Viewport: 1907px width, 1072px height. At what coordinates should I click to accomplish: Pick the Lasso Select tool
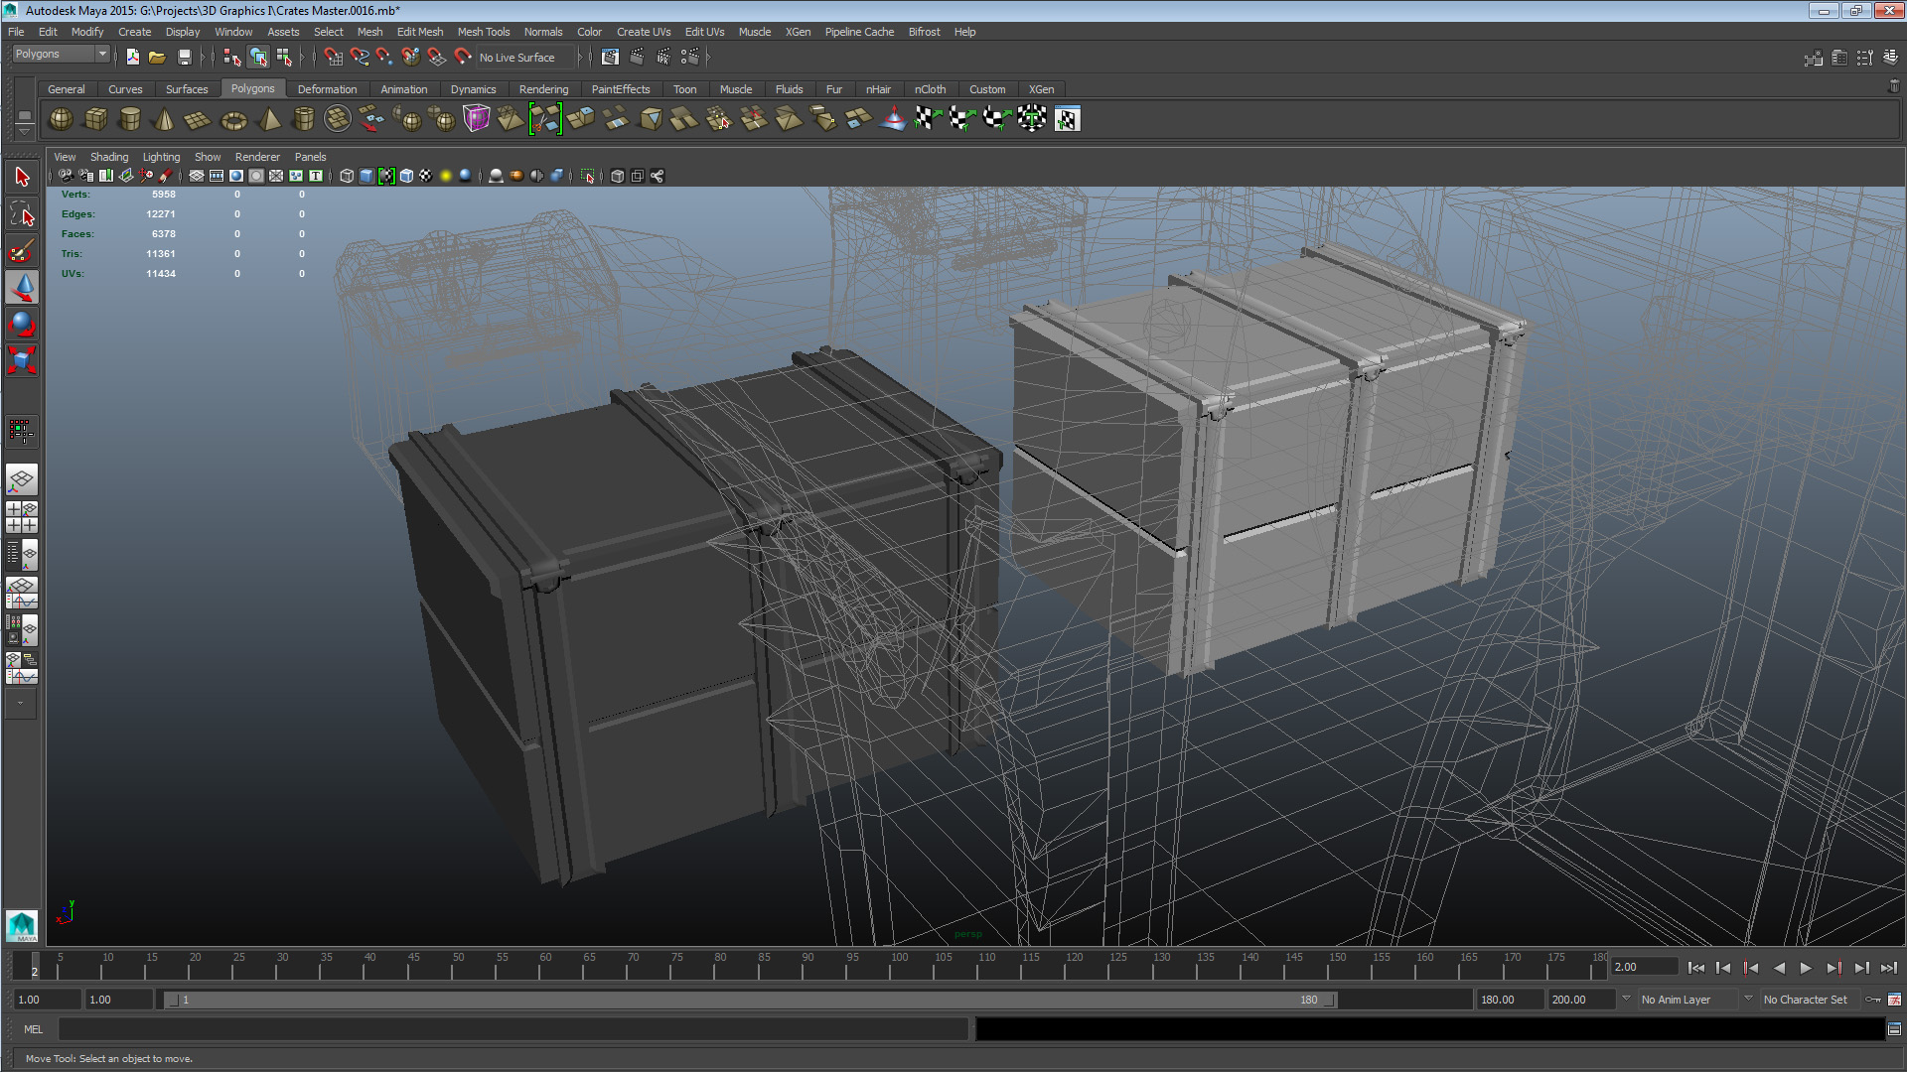(22, 213)
